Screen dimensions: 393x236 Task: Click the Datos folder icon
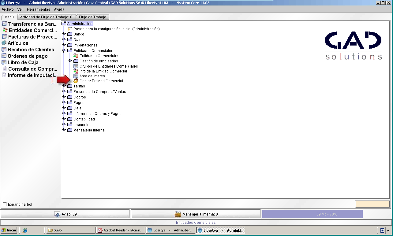70,40
